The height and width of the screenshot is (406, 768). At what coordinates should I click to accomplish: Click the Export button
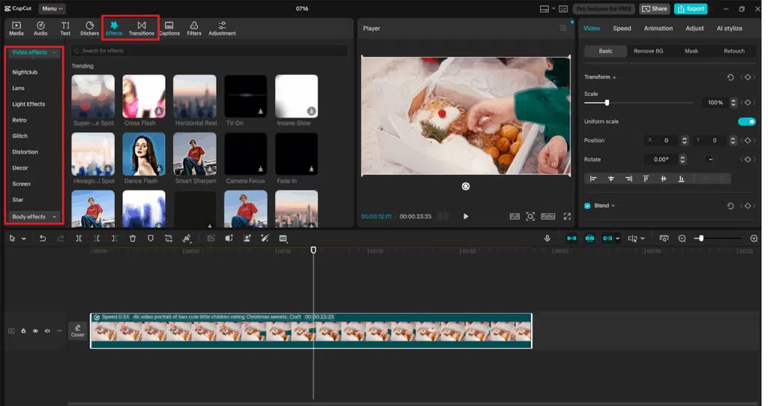690,9
